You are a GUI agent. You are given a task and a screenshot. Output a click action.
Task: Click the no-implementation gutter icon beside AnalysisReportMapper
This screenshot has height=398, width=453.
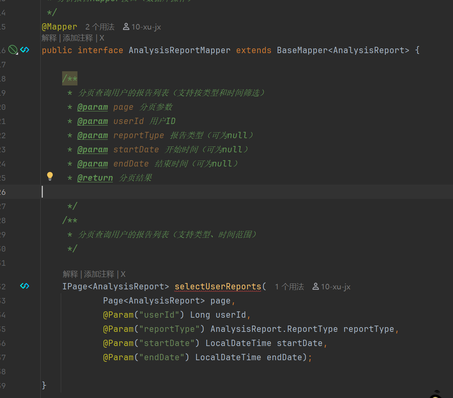tap(13, 50)
